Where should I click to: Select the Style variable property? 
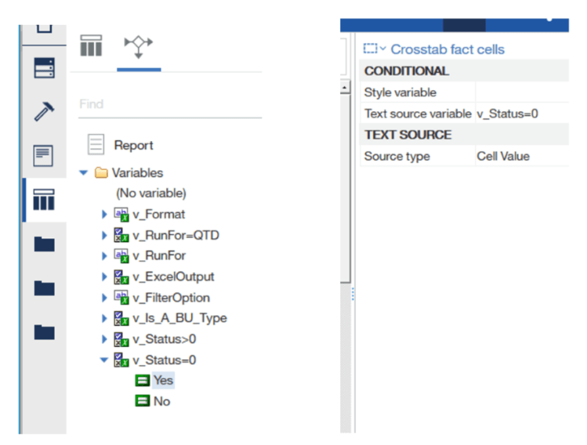[x=400, y=93]
